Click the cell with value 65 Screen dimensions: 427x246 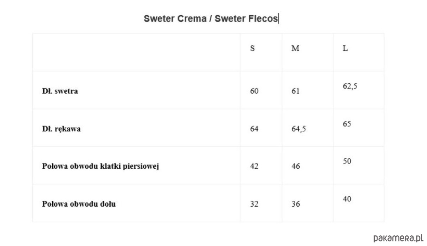tap(347, 124)
